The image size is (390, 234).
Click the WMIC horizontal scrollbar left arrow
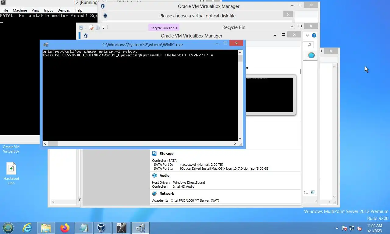coord(45,144)
